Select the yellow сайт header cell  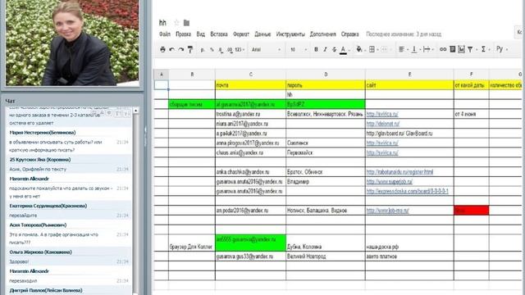coord(409,85)
